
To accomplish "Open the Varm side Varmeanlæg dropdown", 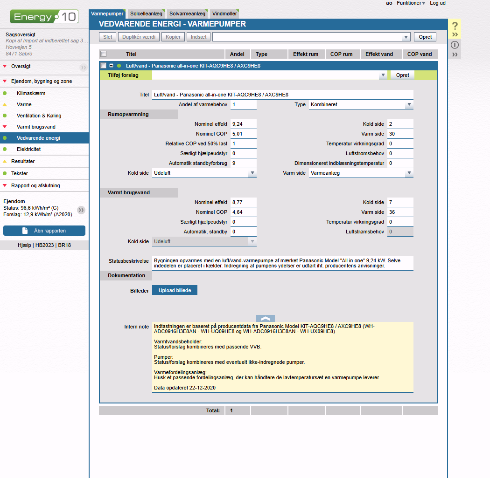I will point(409,173).
